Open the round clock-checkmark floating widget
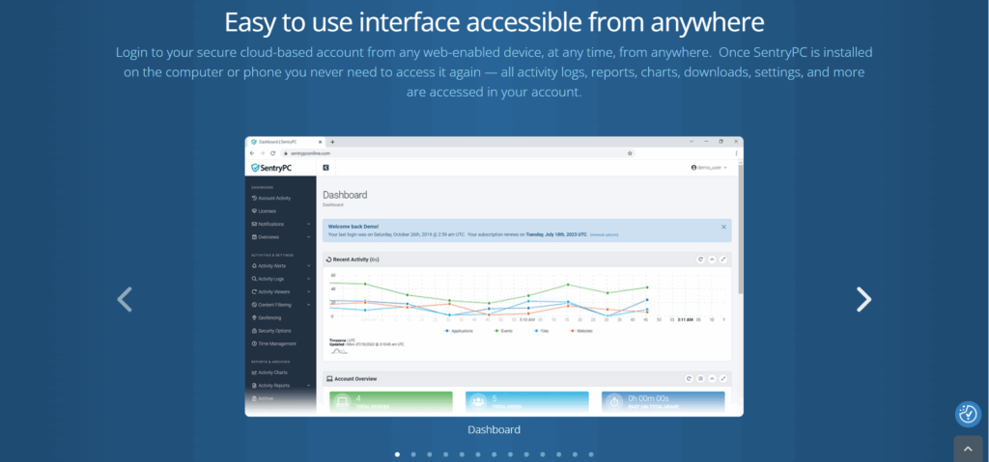 [968, 414]
